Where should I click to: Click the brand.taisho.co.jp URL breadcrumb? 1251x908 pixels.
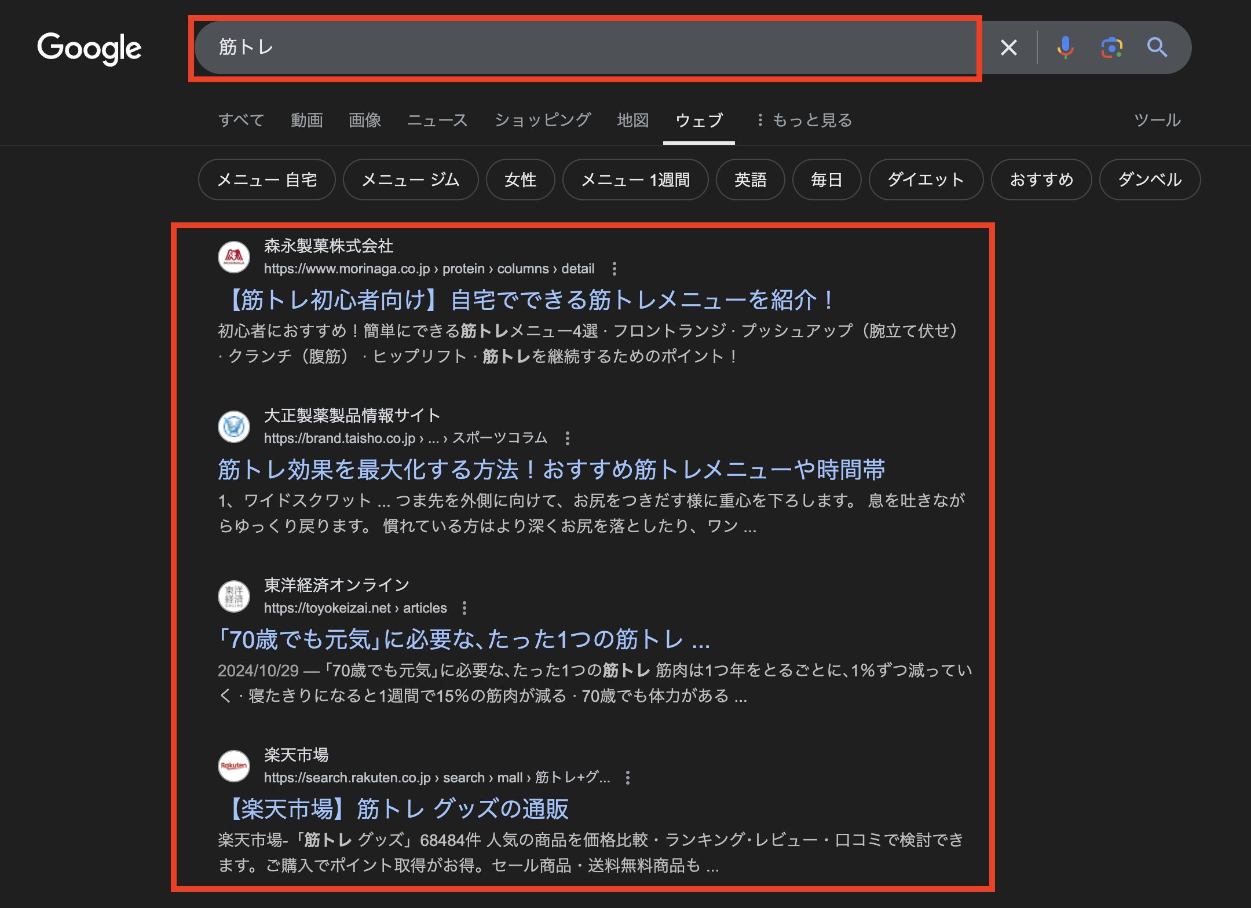click(x=405, y=438)
